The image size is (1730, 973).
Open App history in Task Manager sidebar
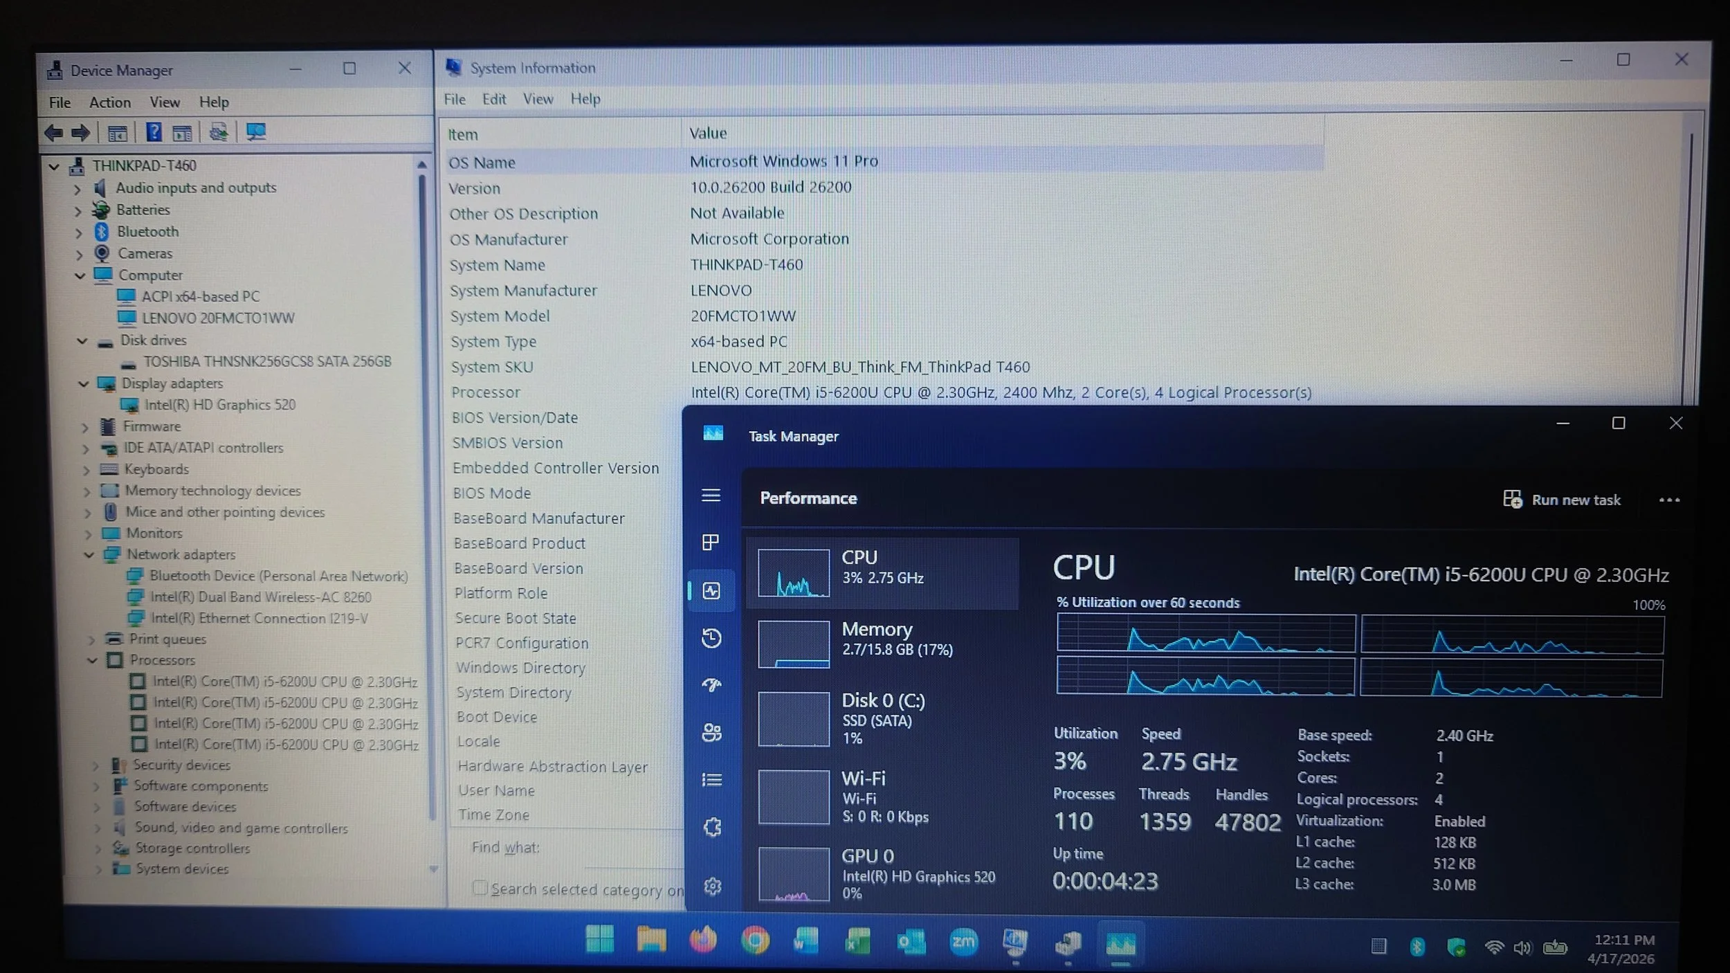tap(711, 638)
